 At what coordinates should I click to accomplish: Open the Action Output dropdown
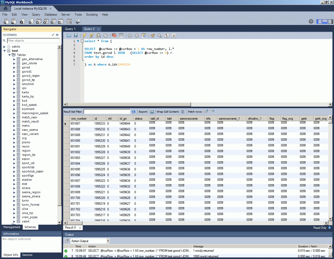pyautogui.click(x=108, y=241)
